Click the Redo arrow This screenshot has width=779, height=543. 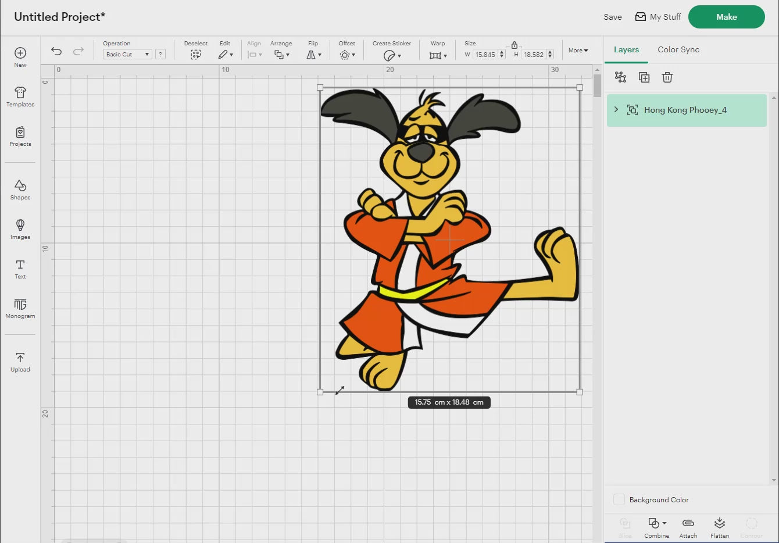(78, 51)
